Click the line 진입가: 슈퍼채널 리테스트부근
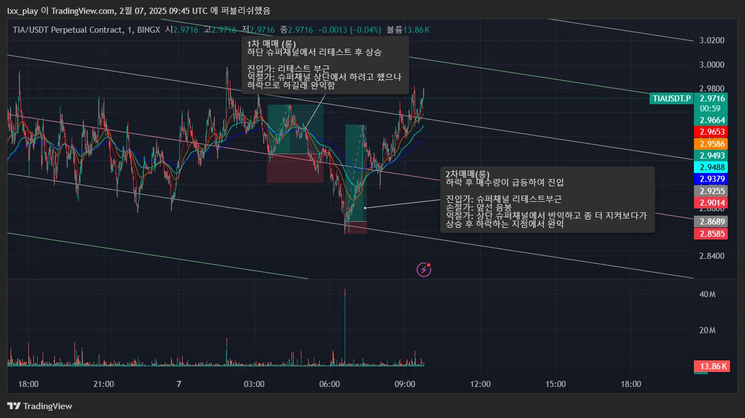The image size is (745, 418). pyautogui.click(x=504, y=199)
